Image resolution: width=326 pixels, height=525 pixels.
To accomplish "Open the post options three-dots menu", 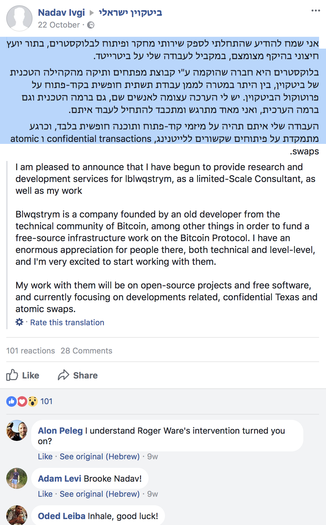I will click(315, 11).
